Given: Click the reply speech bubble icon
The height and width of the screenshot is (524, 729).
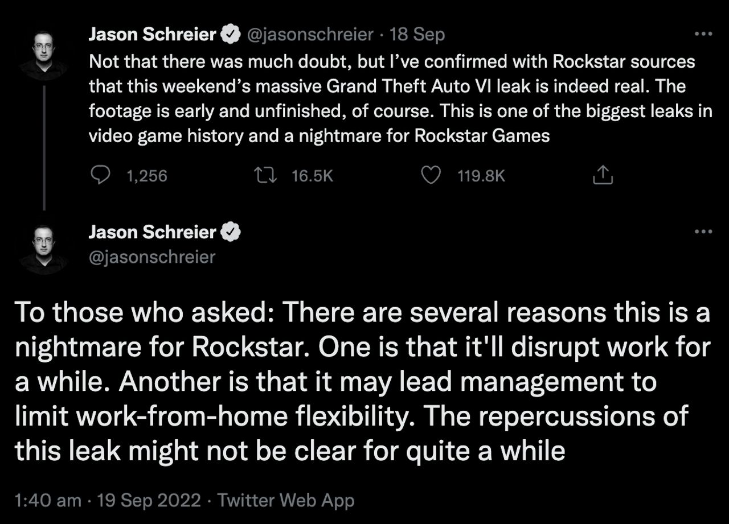Looking at the screenshot, I should click(101, 175).
